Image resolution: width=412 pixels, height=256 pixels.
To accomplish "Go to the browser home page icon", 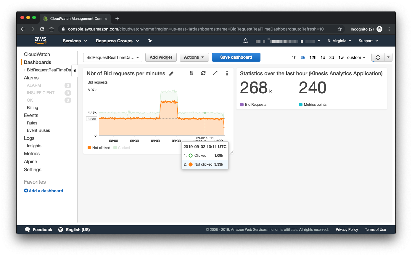I will click(x=51, y=29).
